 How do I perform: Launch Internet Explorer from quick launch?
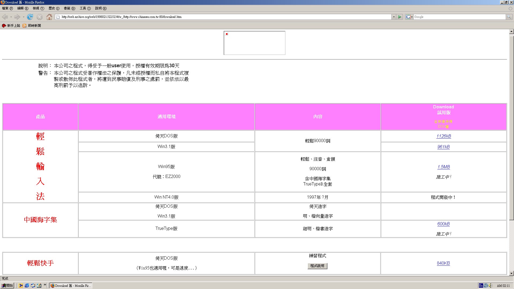click(x=27, y=286)
